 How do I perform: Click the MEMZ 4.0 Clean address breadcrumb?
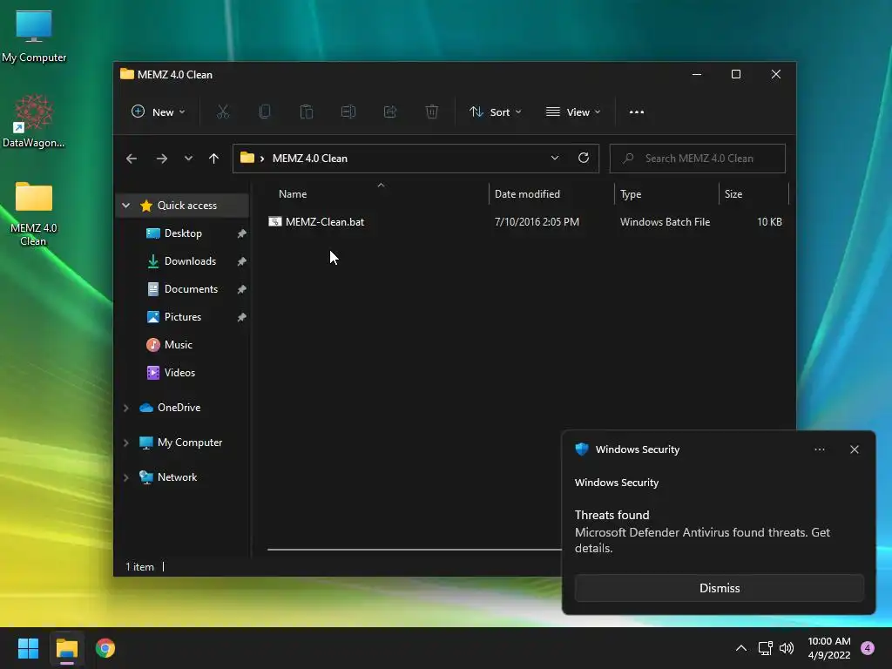309,159
